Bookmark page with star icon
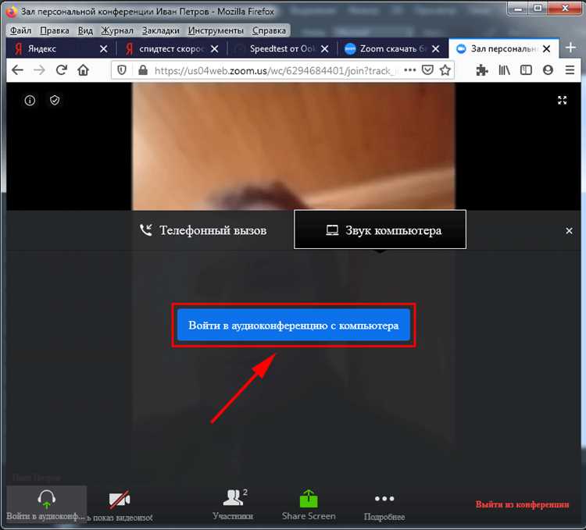The image size is (586, 530). tap(445, 70)
